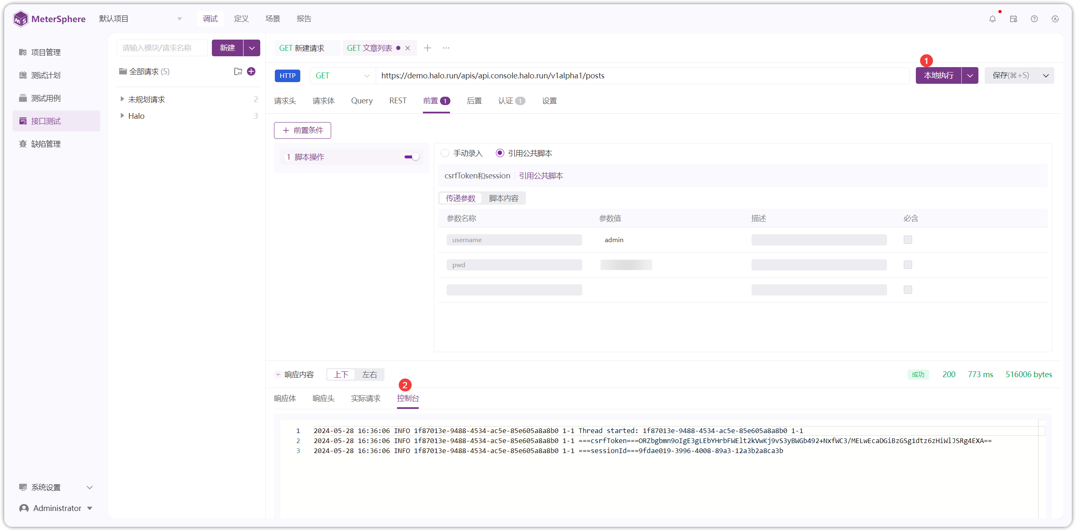This screenshot has height=531, width=1076.
Task: Click the 前置条件 add button
Action: [302, 130]
